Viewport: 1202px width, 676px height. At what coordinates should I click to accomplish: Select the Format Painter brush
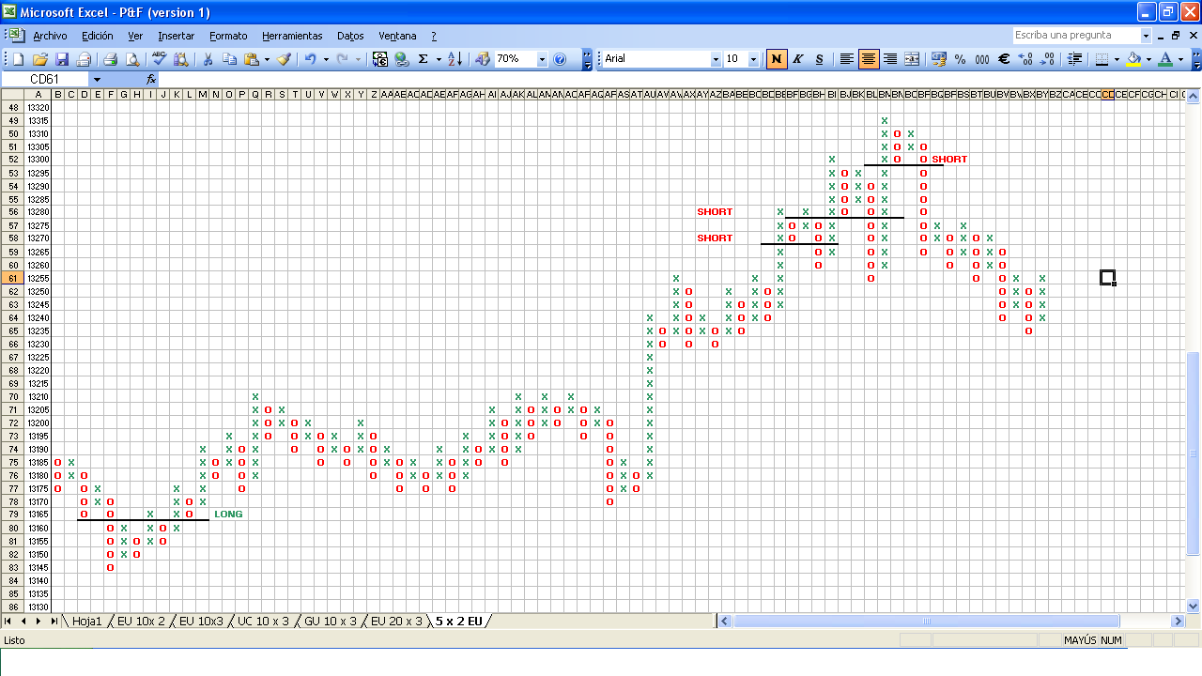click(x=284, y=59)
